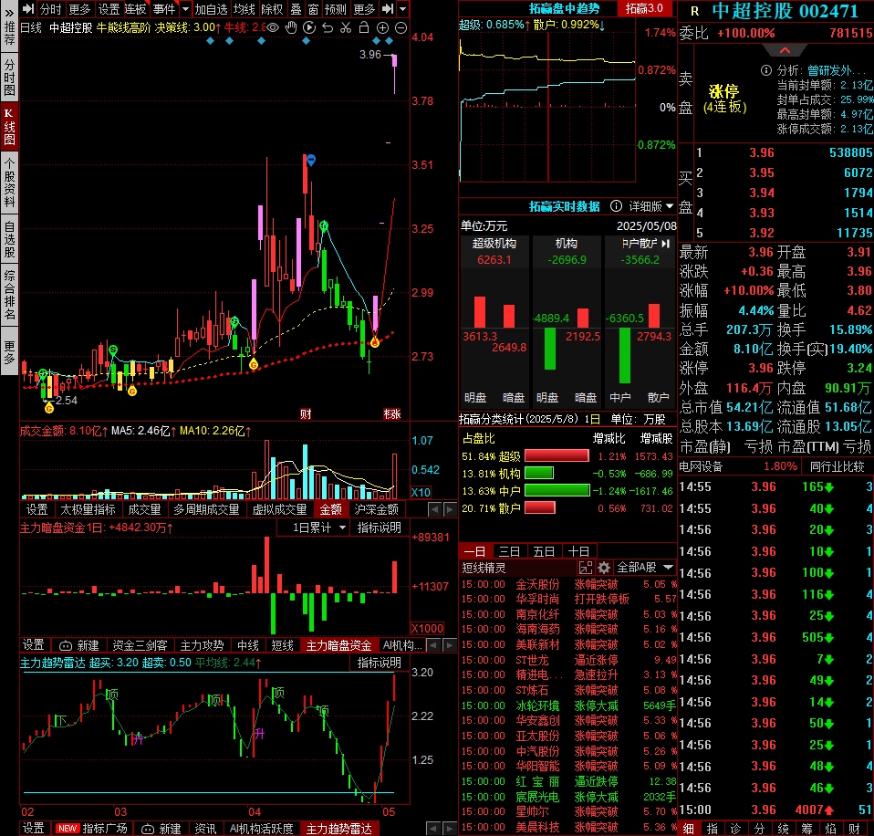The width and height of the screenshot is (874, 836).
Task: Click the replay playback icon on chart toolbar
Action: [x=309, y=27]
